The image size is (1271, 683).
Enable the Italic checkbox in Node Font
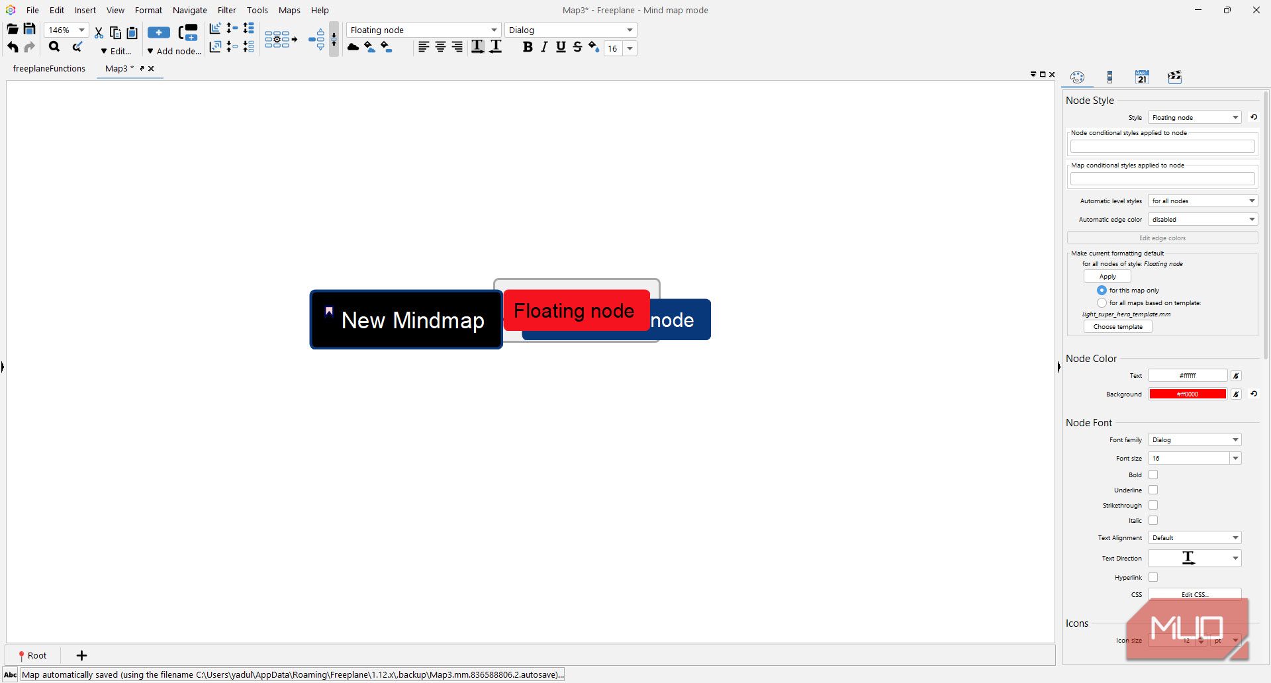click(x=1153, y=520)
